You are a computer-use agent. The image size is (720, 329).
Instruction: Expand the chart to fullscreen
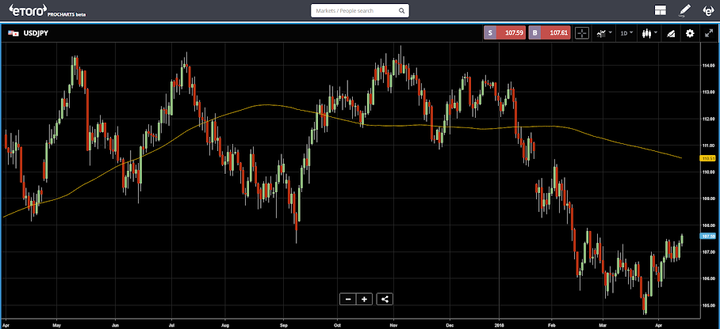coord(709,33)
